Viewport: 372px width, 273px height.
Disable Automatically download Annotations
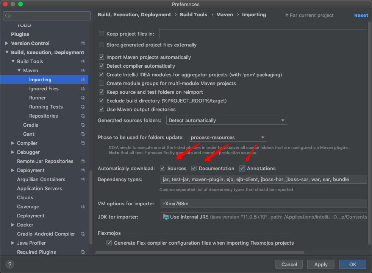(x=242, y=168)
